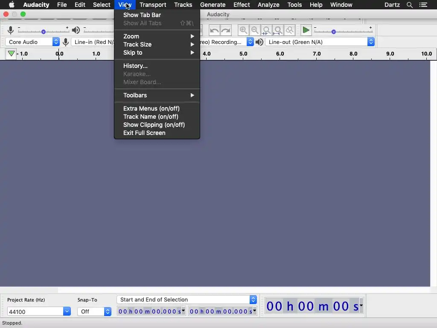Open the Transport menu

[153, 5]
